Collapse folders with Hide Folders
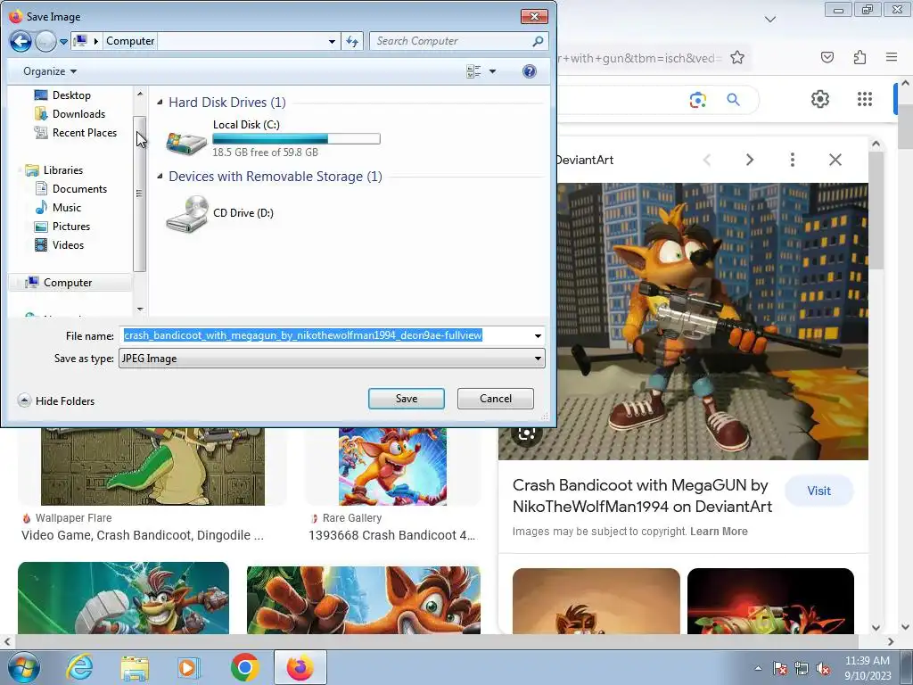 pos(56,400)
